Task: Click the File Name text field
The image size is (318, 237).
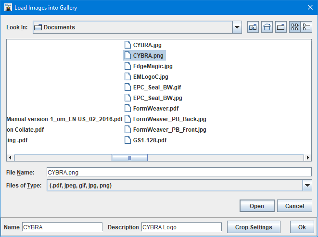Action: click(179, 172)
